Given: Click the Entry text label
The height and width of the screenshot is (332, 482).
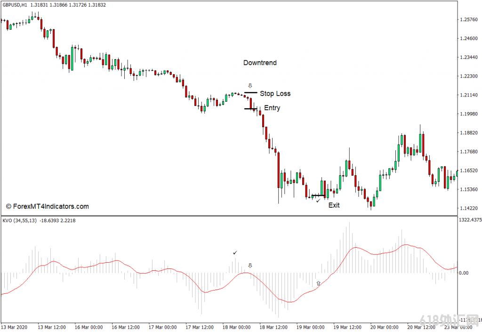Looking at the screenshot, I should [272, 108].
